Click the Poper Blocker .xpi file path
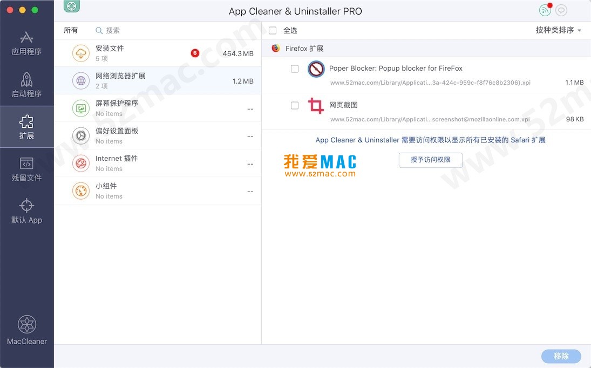The height and width of the screenshot is (368, 591). click(x=431, y=83)
